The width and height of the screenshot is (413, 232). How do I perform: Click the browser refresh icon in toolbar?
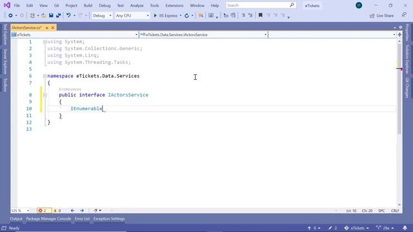[x=186, y=15]
